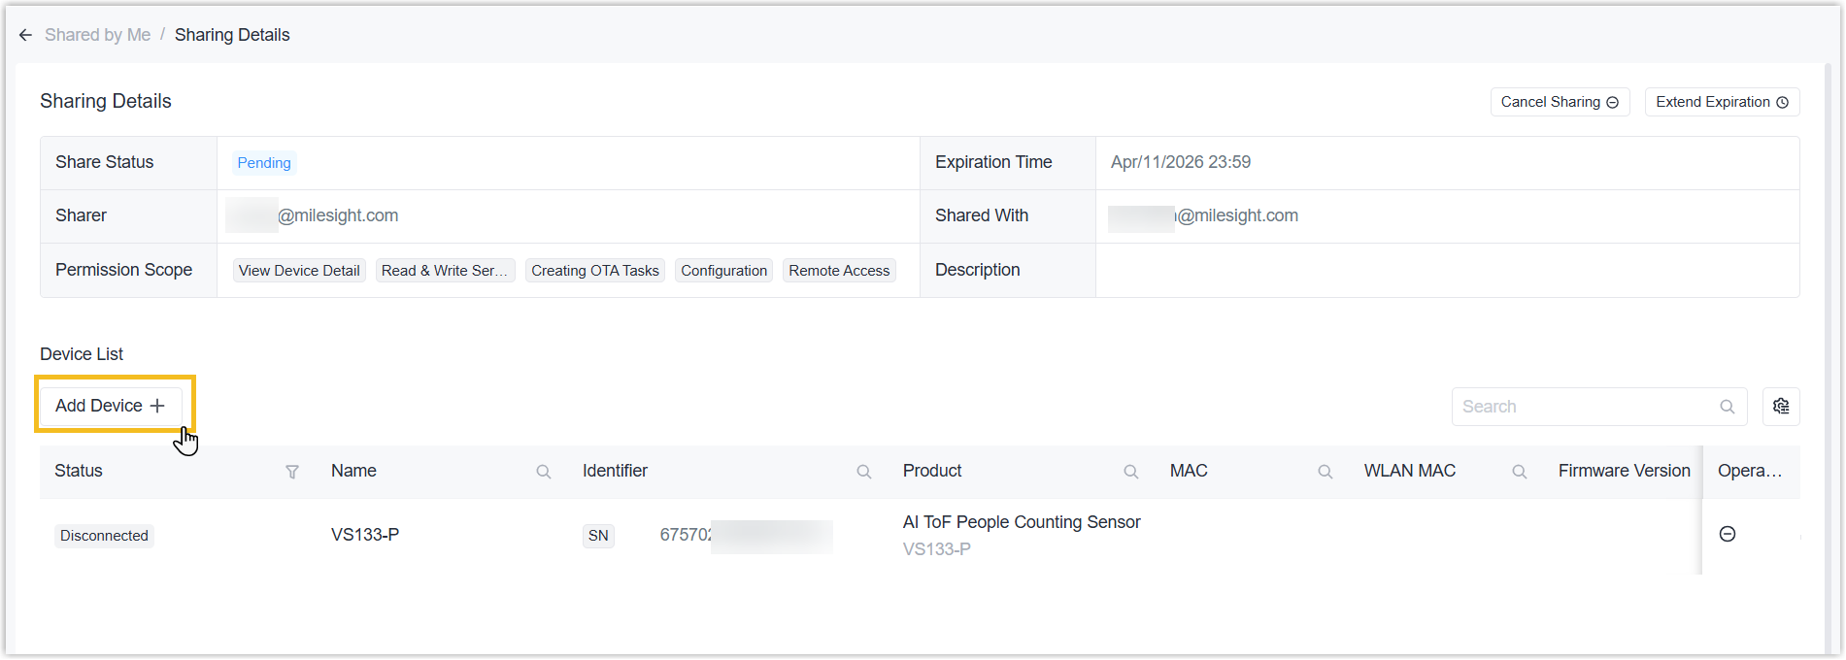Click the search box magnifier icon
The height and width of the screenshot is (660, 1846).
(1727, 407)
